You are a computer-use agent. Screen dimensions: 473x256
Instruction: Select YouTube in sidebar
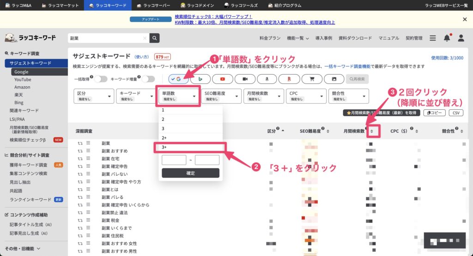point(23,79)
